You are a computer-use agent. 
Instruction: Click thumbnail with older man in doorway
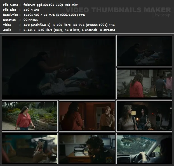(87, 116)
